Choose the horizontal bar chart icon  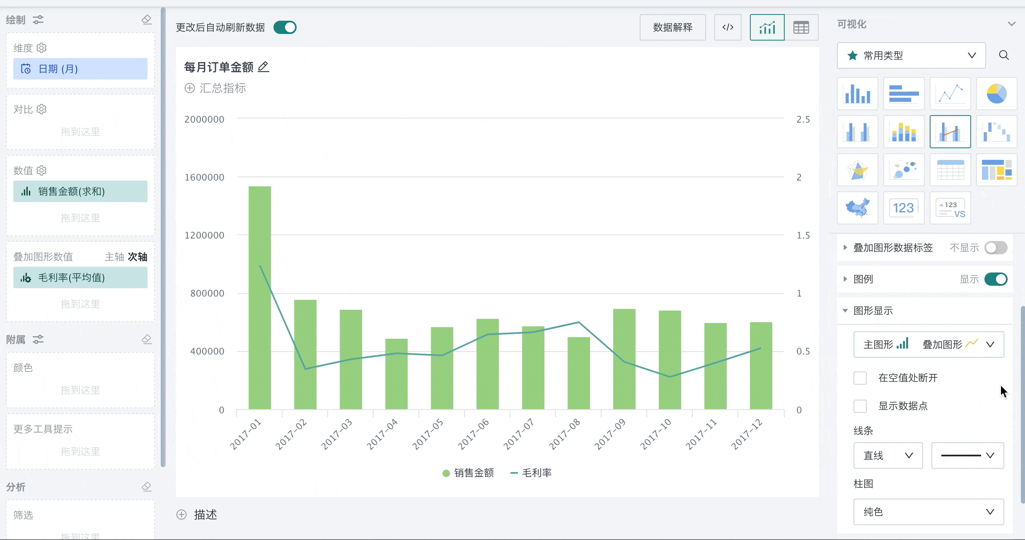[x=904, y=94]
